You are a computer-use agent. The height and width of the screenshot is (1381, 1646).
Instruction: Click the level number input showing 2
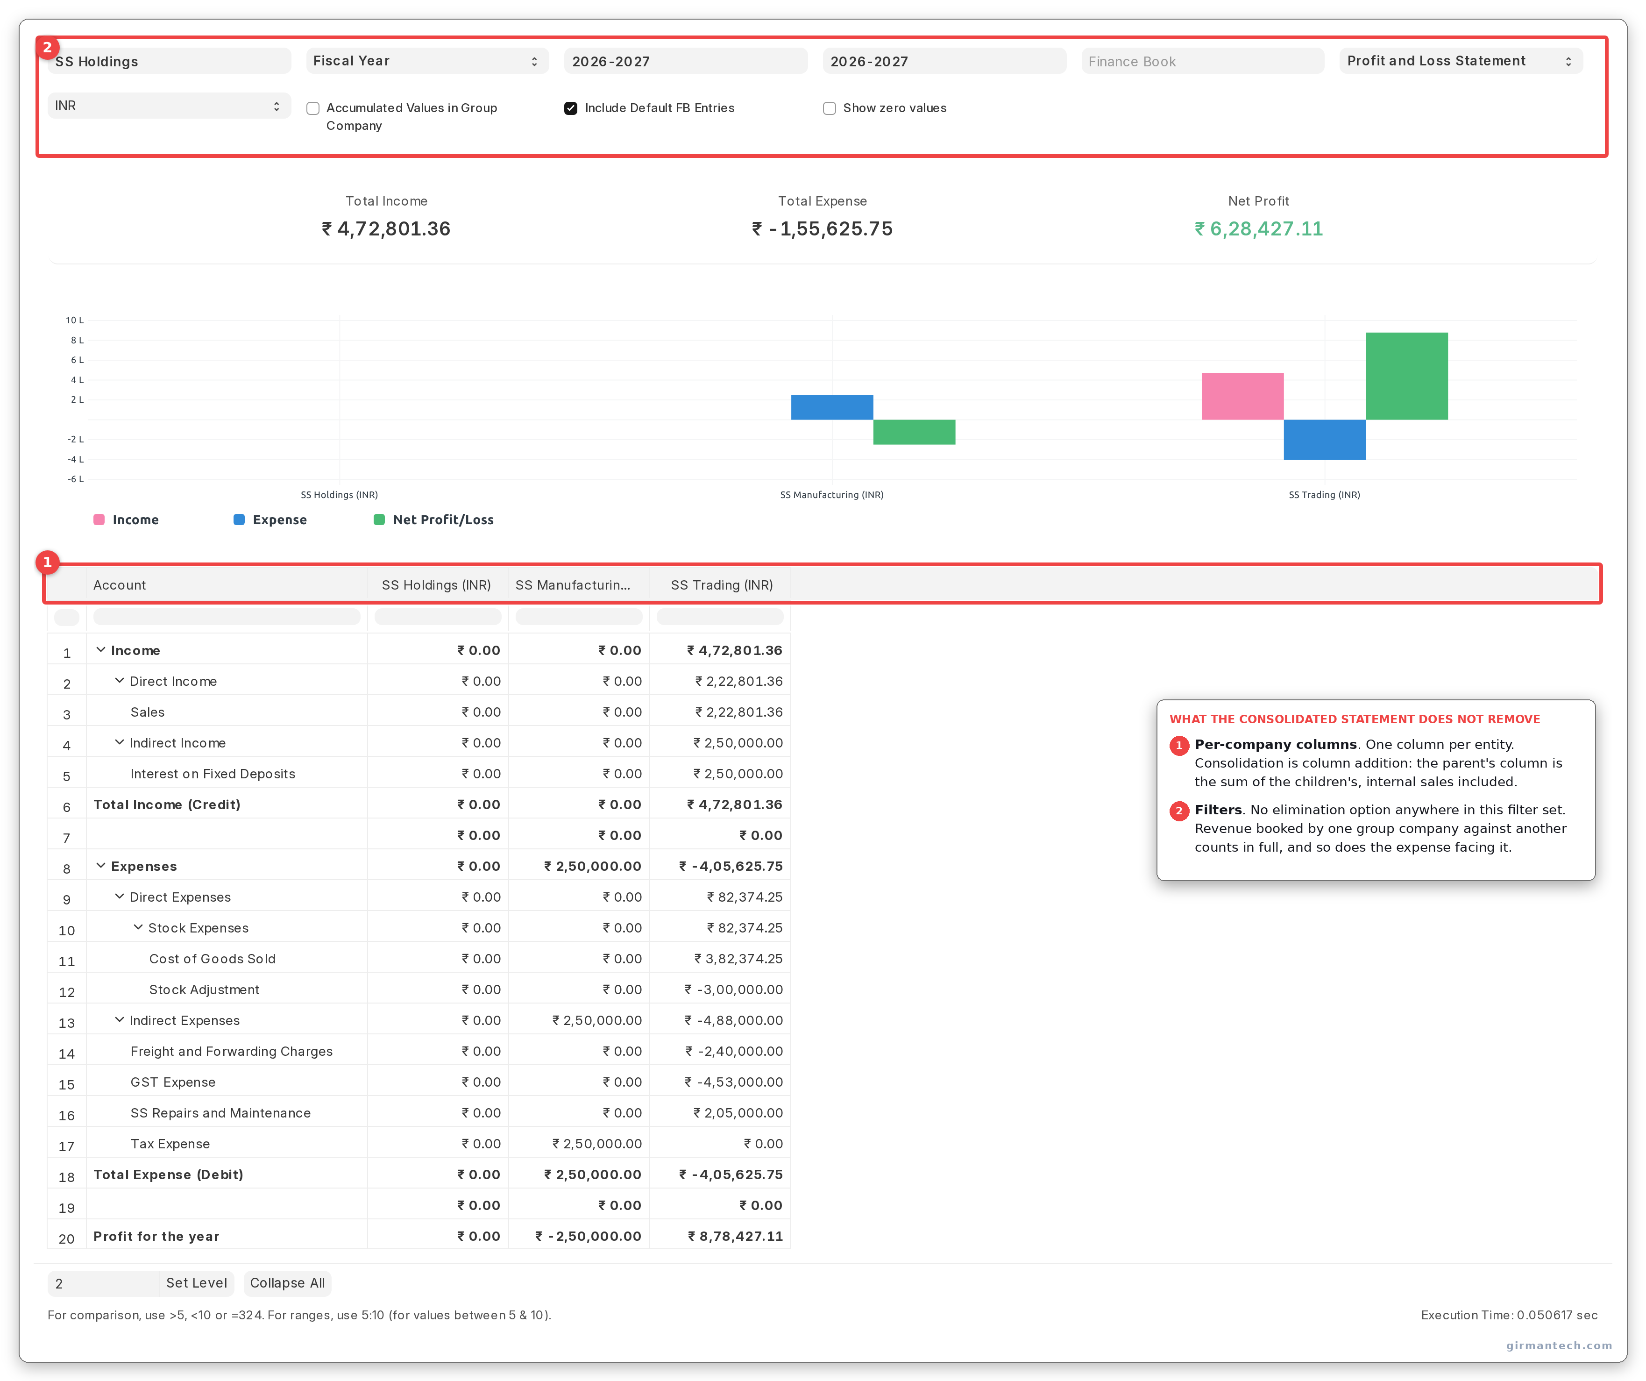coord(104,1283)
